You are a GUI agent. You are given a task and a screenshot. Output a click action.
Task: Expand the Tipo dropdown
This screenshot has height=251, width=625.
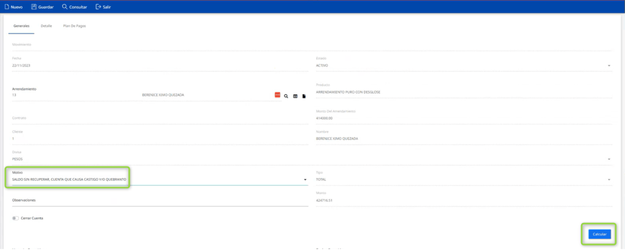[x=609, y=180]
